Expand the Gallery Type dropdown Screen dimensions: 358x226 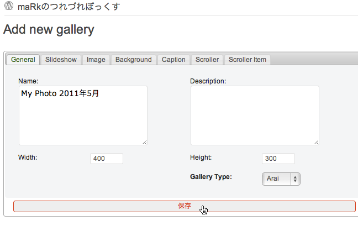pos(281,178)
